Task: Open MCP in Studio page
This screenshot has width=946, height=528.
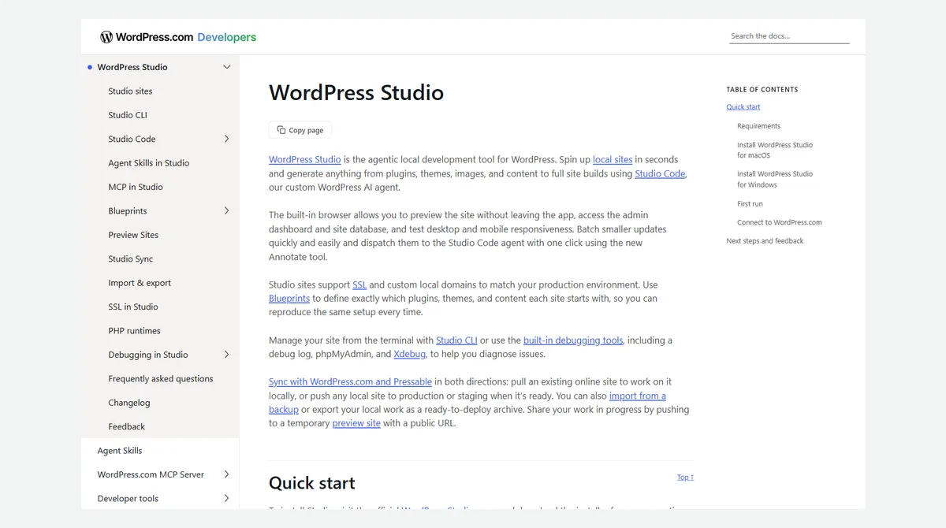Action: click(136, 187)
